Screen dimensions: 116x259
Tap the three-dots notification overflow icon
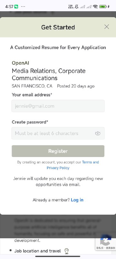point(23,6)
